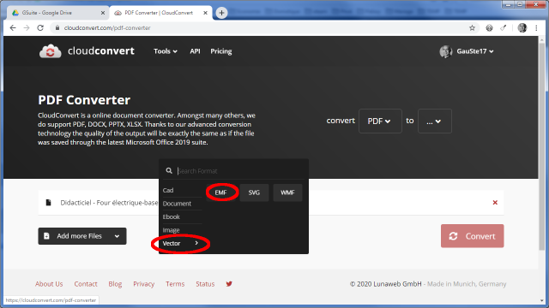The image size is (549, 308).
Task: Select the Vector format category
Action: 182,243
